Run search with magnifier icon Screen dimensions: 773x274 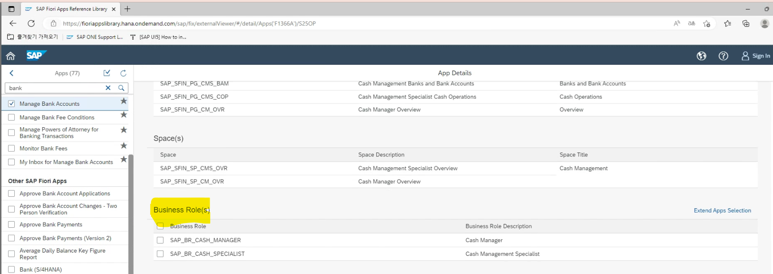pos(122,88)
